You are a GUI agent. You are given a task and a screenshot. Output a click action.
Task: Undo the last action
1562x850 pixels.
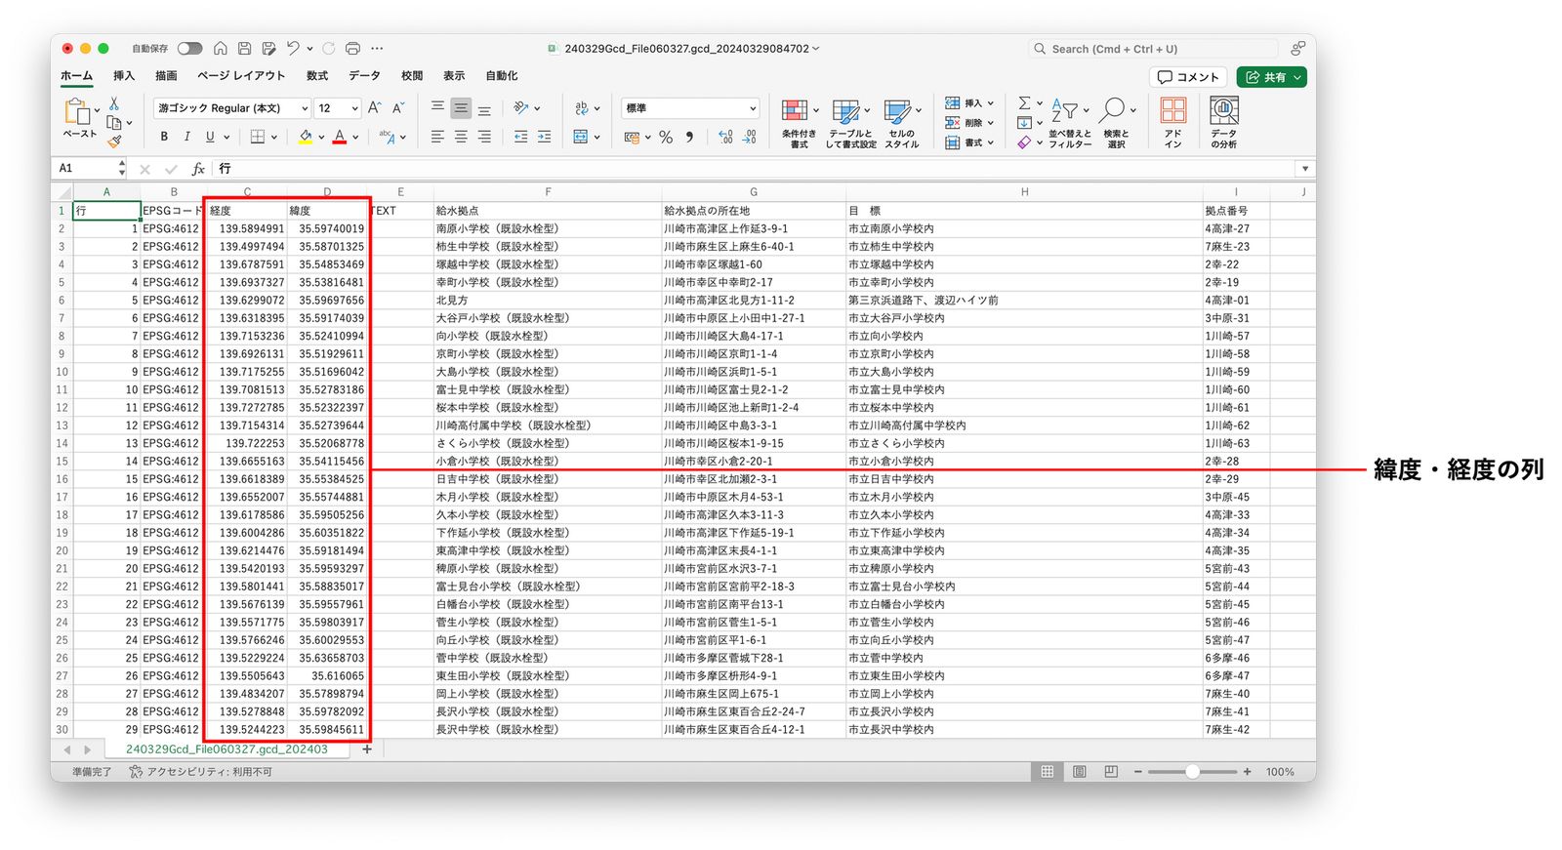(293, 48)
